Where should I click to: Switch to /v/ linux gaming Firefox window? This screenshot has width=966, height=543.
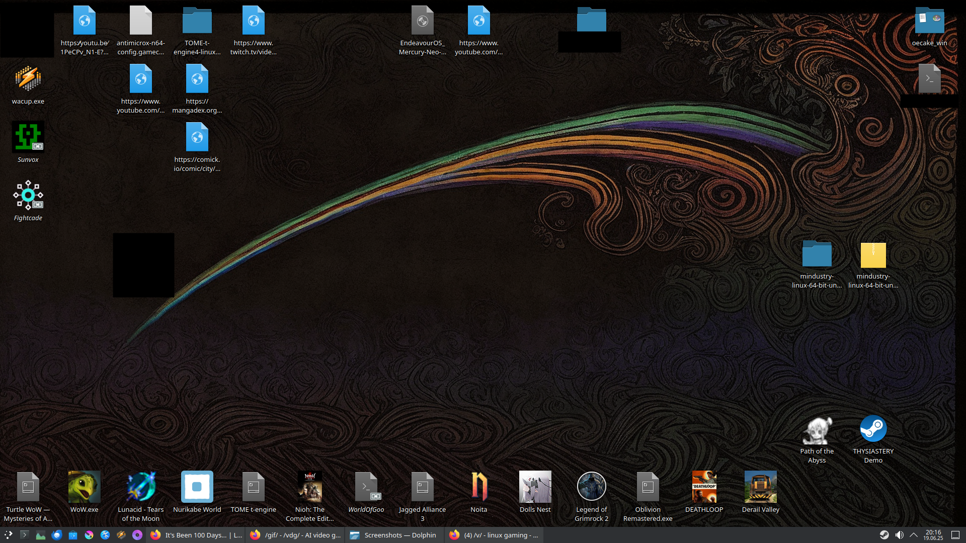coord(495,535)
